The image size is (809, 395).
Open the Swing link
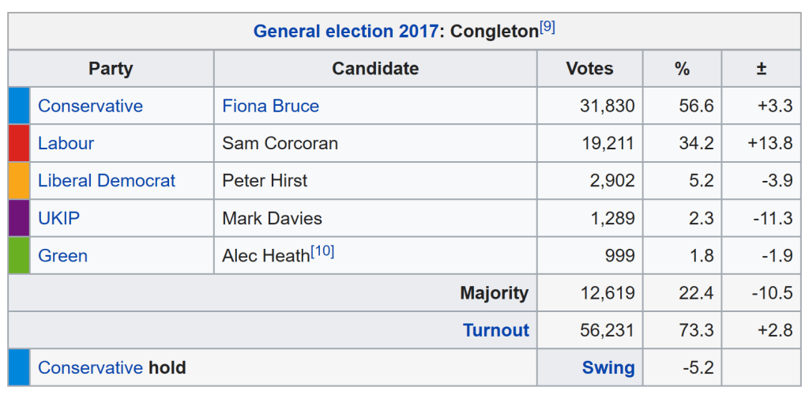point(608,367)
